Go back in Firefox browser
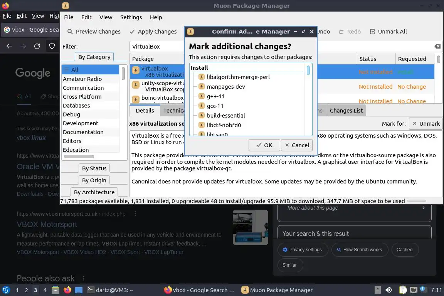Image resolution: width=444 pixels, height=296 pixels. [x=9, y=46]
